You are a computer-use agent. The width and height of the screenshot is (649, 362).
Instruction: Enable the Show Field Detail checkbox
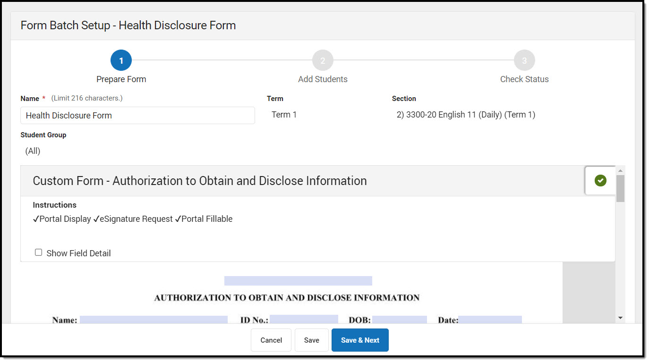(x=39, y=253)
